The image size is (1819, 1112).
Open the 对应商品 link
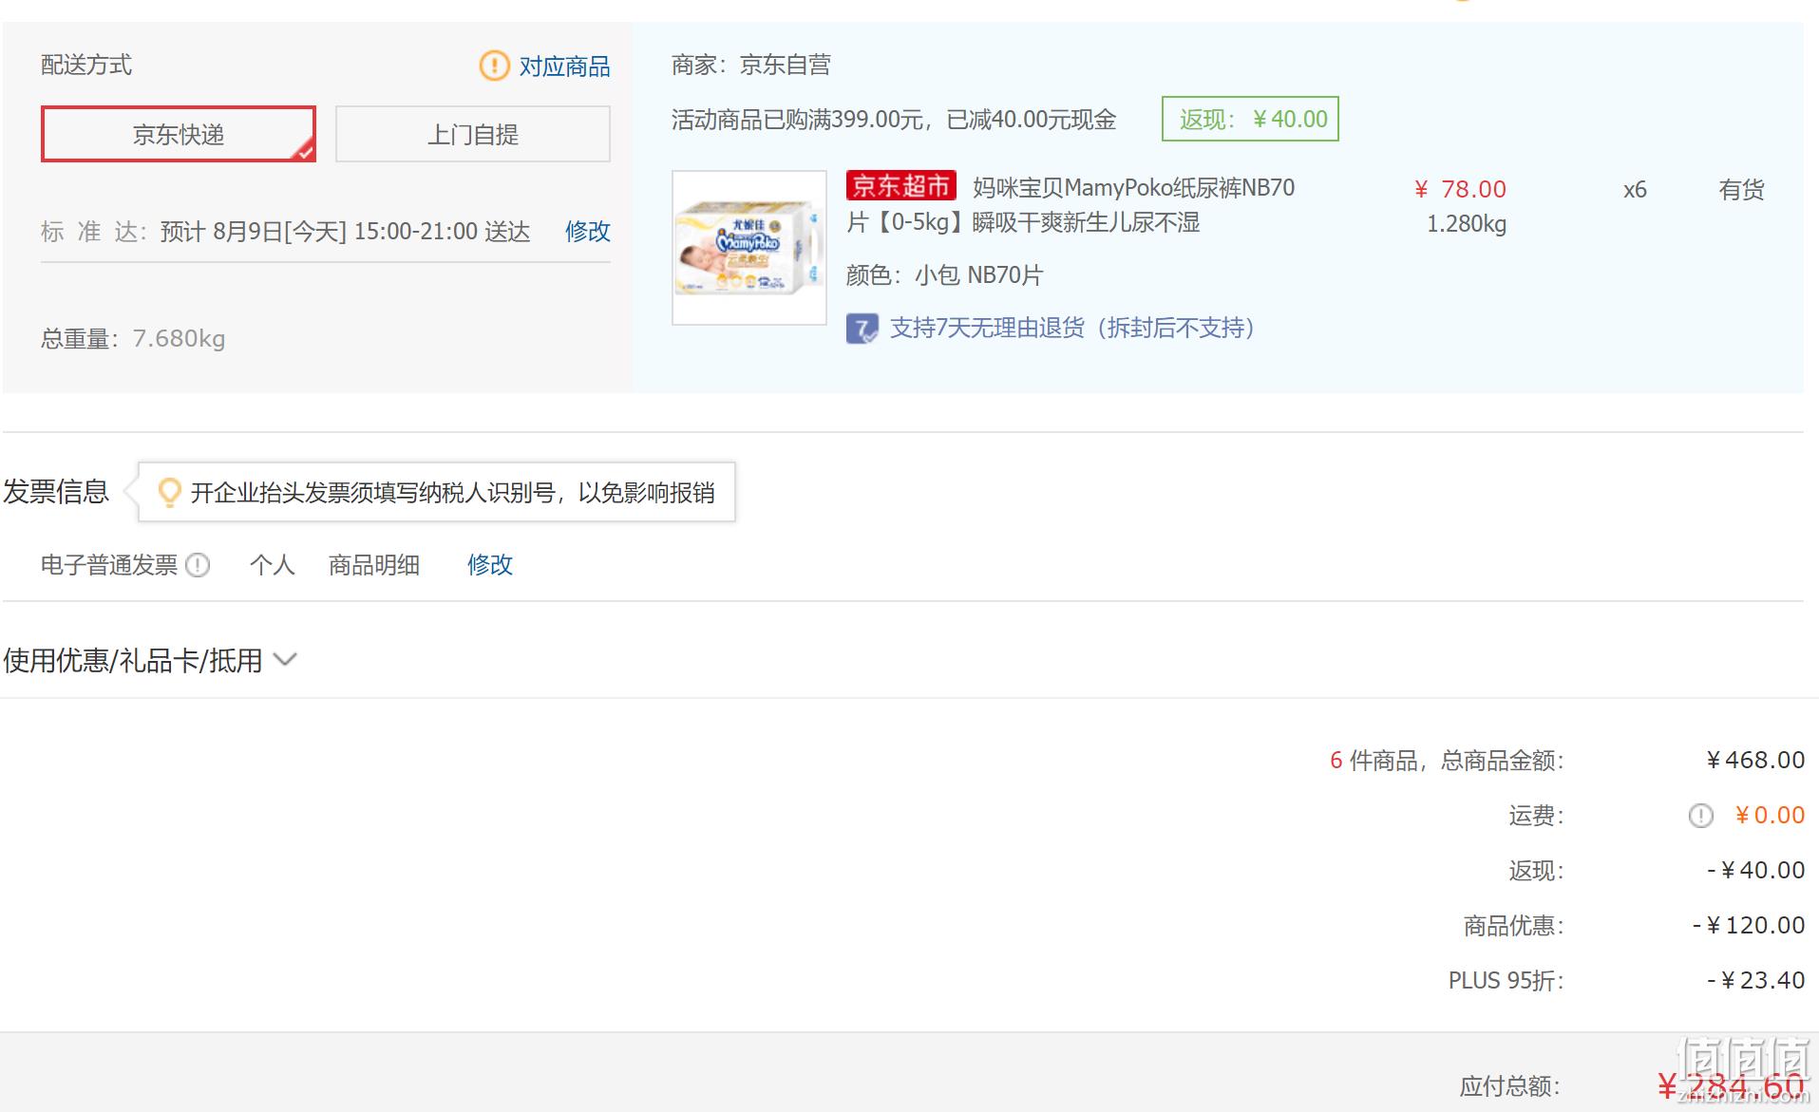564,66
